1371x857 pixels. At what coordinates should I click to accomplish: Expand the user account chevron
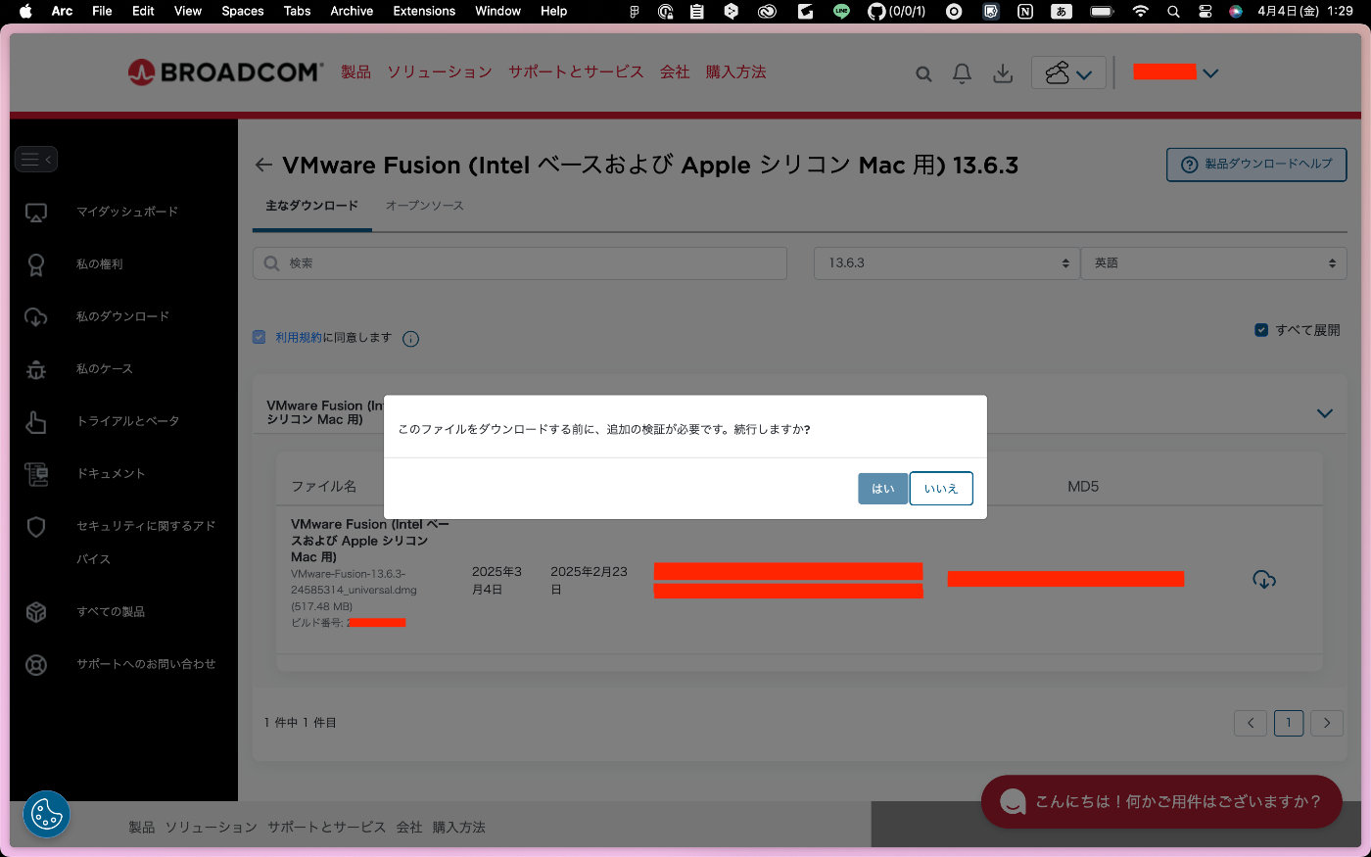point(1210,73)
